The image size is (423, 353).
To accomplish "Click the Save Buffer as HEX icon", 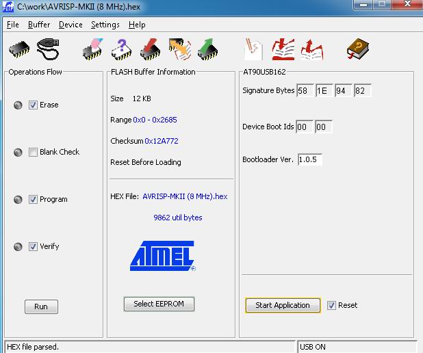I will click(x=312, y=49).
